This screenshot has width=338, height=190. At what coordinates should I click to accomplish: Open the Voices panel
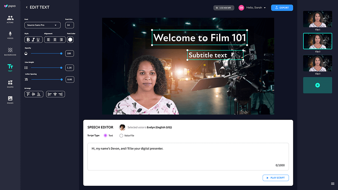point(10,35)
